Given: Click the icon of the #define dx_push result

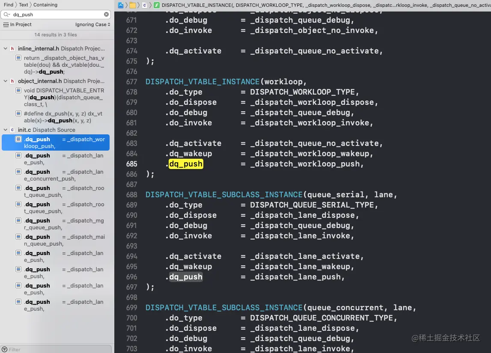Looking at the screenshot, I should point(18,113).
